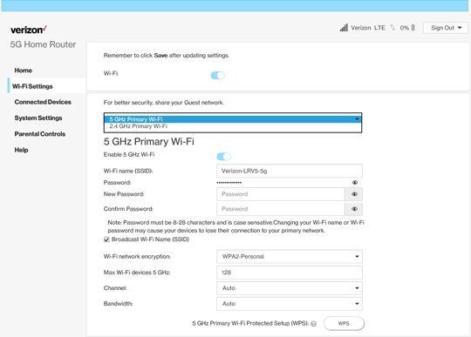
Task: Open Parental Controls page
Action: [x=39, y=134]
